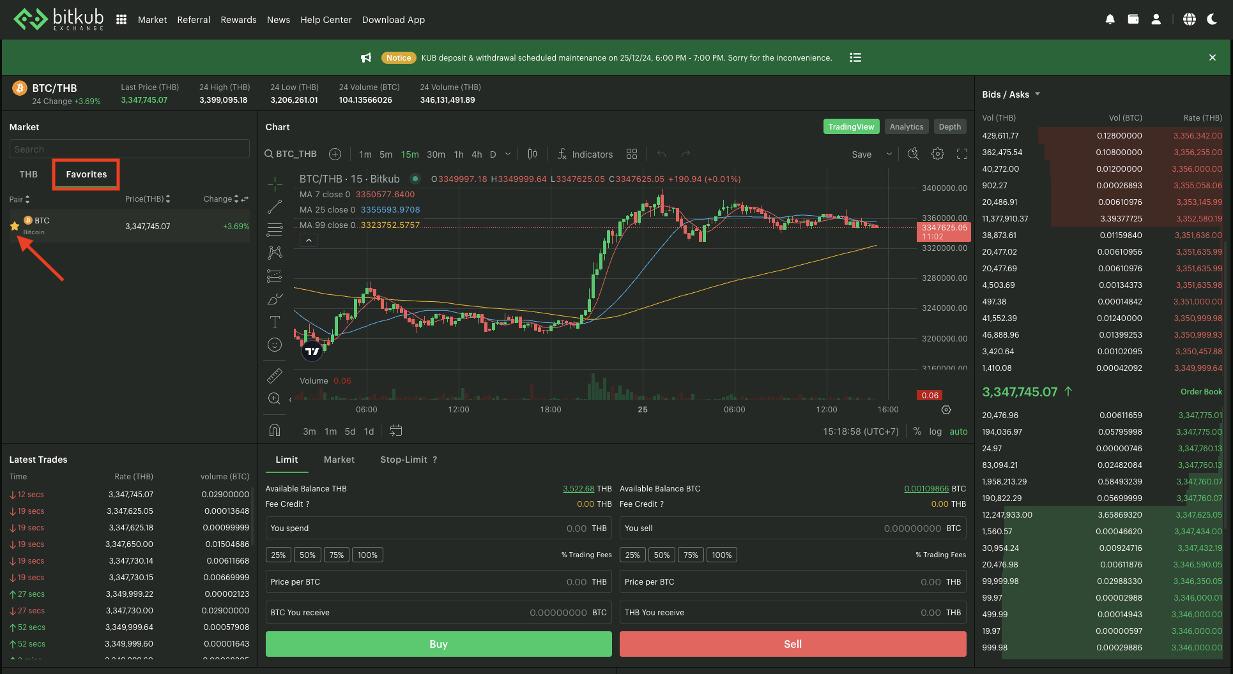Open BTC_THB symbol search

coord(291,154)
